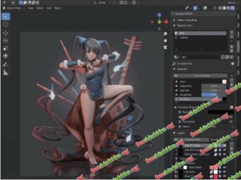
Task: Click the Layers Preview Mode button
Action: pyautogui.click(x=192, y=140)
